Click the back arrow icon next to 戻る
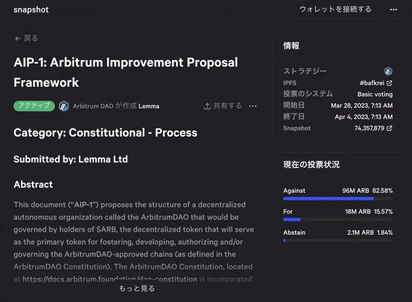 18,39
